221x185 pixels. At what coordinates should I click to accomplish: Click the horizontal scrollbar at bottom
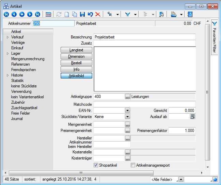pyautogui.click(x=81, y=173)
